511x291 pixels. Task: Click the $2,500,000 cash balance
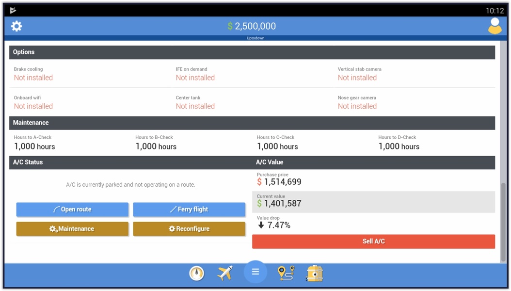252,26
